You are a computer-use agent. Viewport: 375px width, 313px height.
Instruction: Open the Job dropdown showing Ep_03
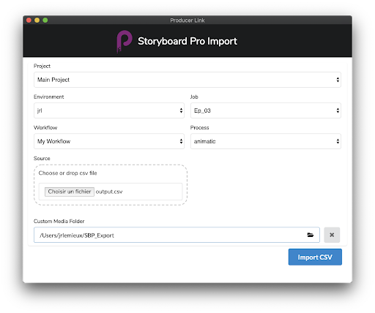point(266,110)
